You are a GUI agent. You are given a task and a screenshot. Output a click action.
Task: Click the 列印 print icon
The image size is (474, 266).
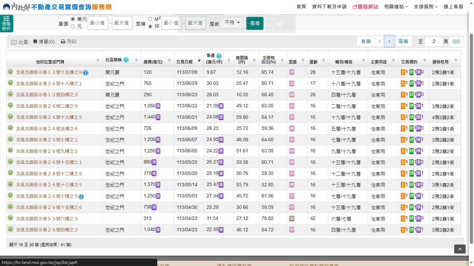click(x=63, y=42)
